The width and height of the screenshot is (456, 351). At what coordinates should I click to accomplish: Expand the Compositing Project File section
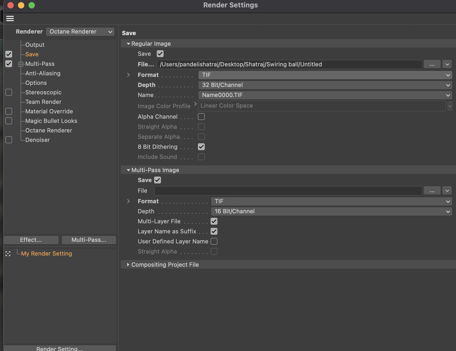128,265
